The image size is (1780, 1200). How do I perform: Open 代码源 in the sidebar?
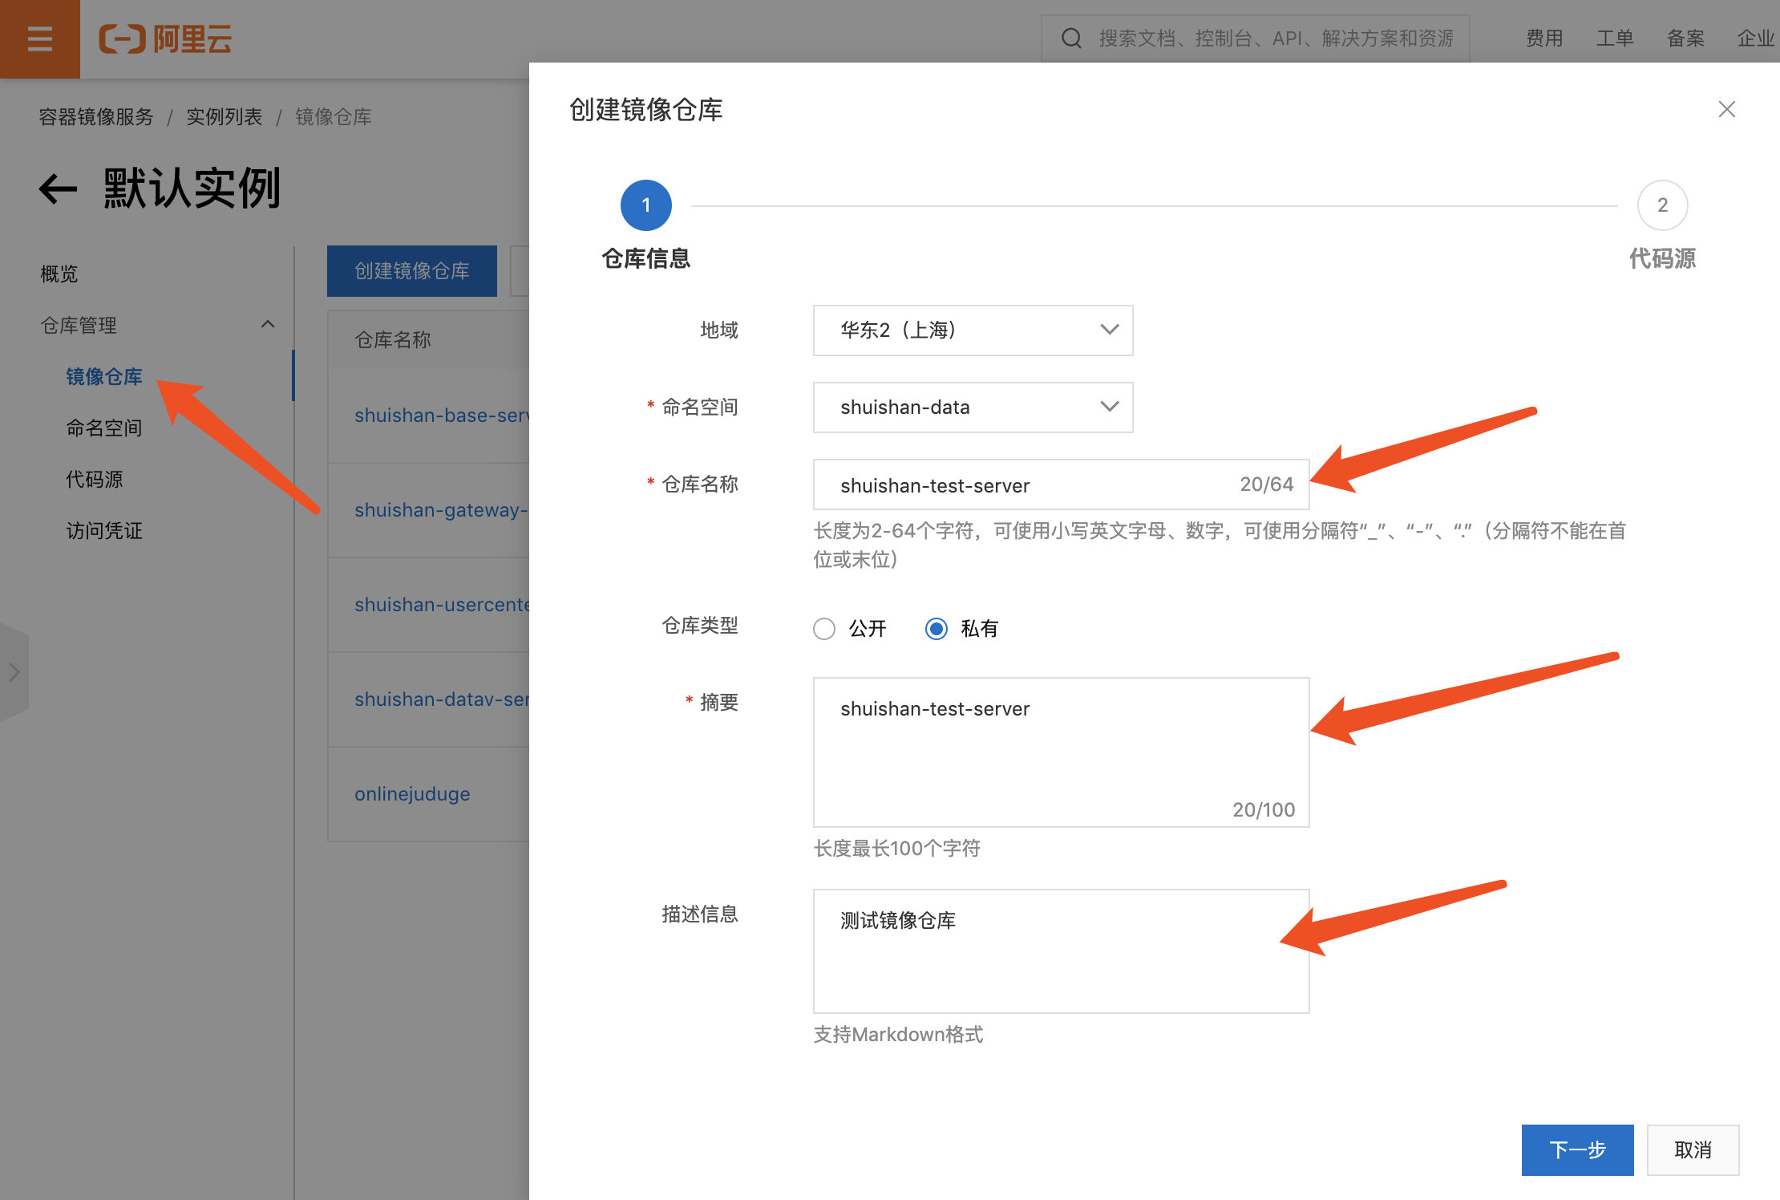(x=95, y=479)
